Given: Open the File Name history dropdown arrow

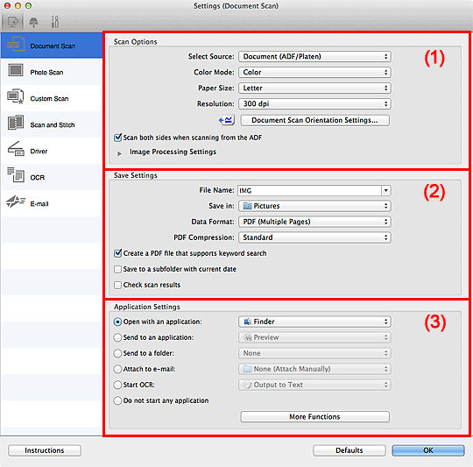Looking at the screenshot, I should (385, 190).
